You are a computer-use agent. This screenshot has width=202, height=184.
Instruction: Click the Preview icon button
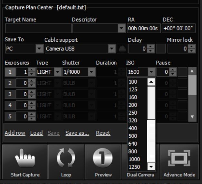(103, 159)
